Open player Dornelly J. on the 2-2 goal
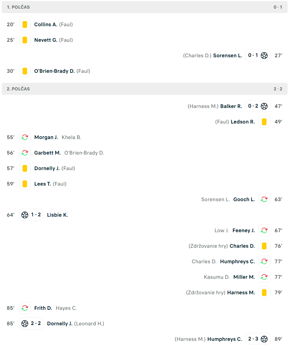 point(60,324)
